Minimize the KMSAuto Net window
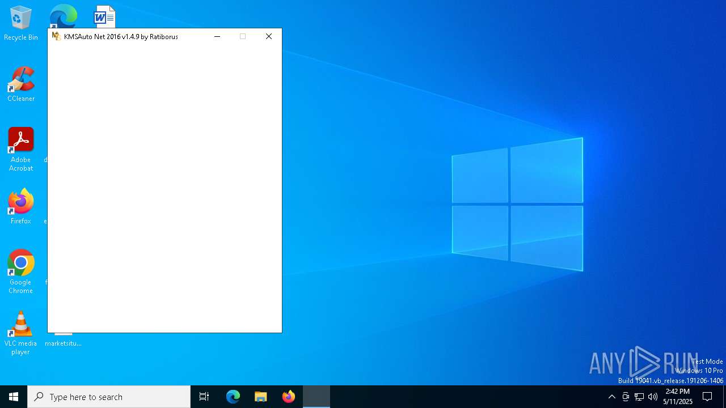 [217, 36]
